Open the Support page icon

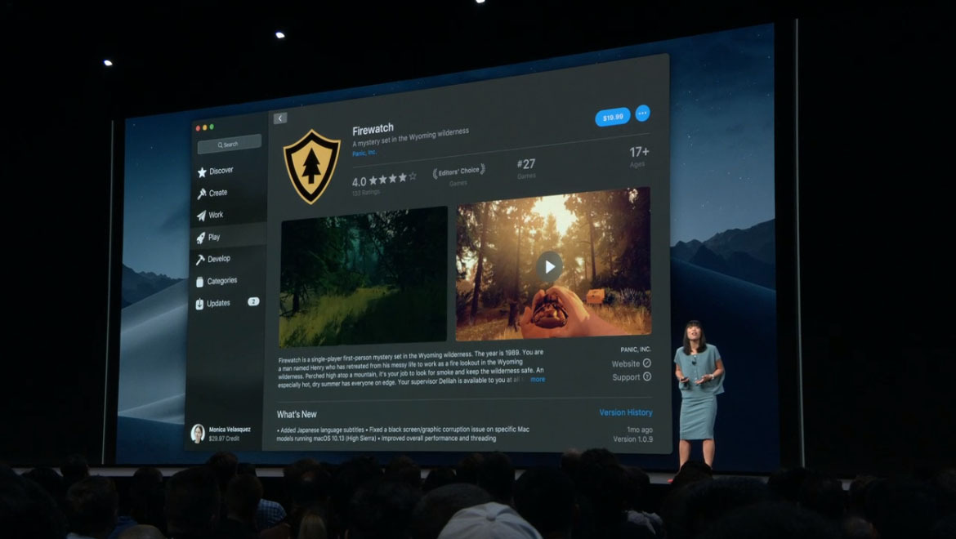pos(647,376)
